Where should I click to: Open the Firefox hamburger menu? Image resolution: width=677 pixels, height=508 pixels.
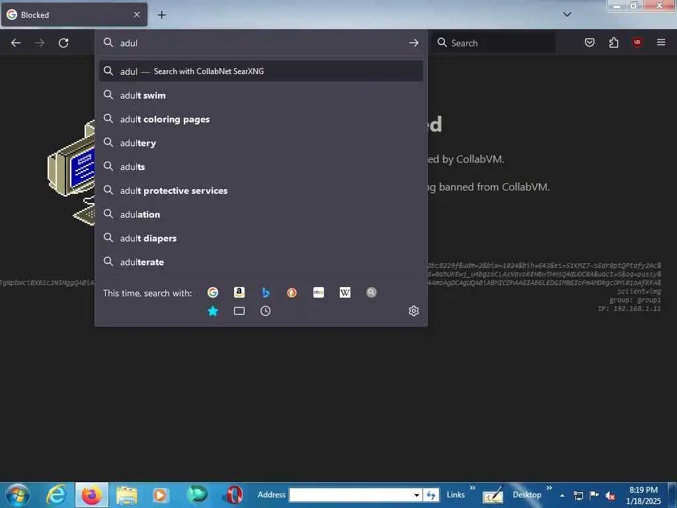[661, 42]
